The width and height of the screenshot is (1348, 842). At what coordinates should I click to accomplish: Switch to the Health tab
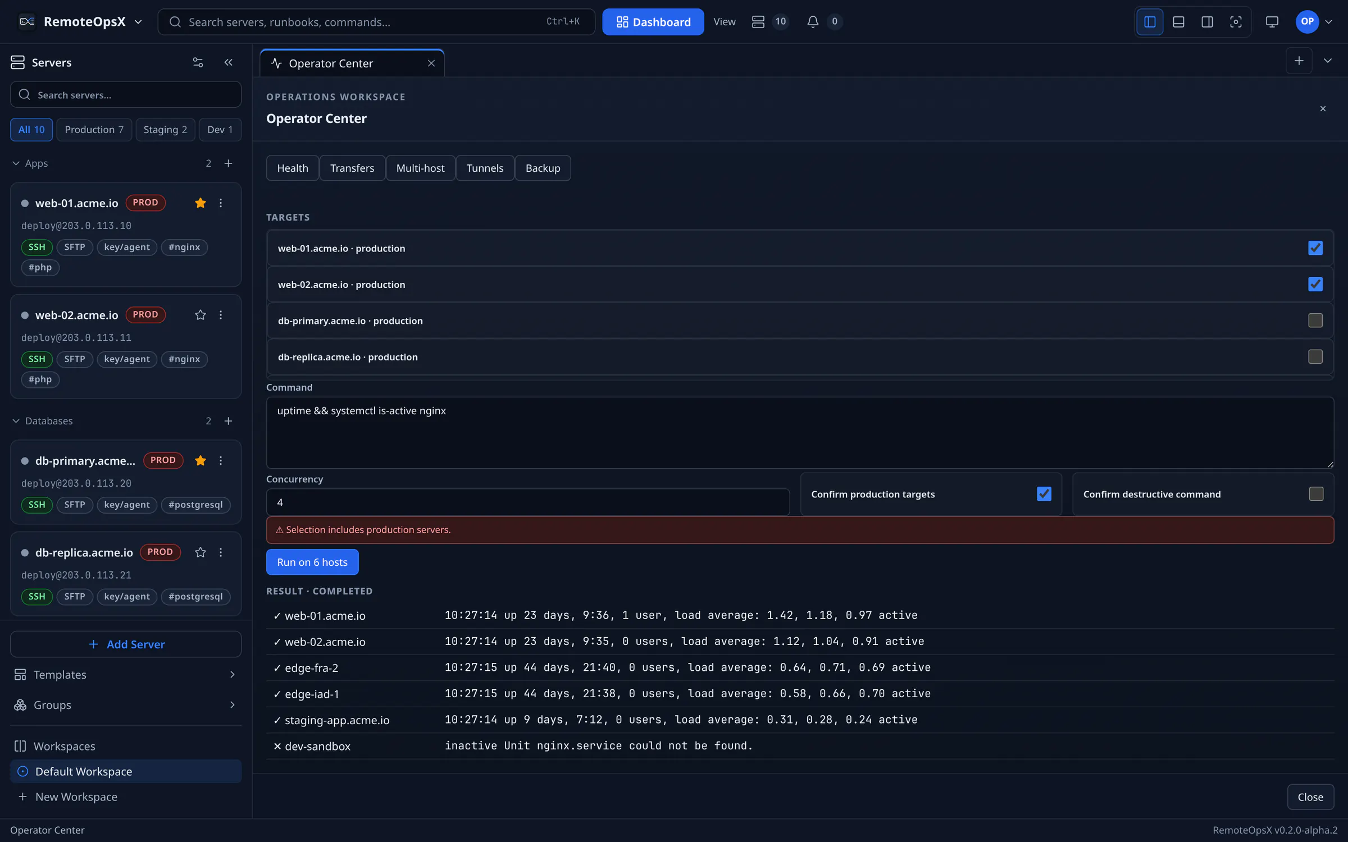point(293,168)
